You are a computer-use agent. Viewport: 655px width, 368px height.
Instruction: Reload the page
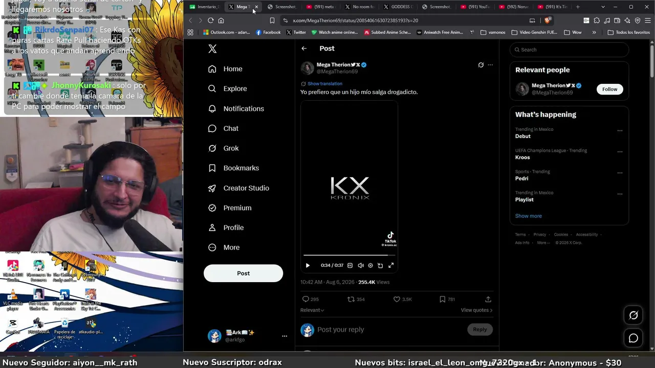(x=211, y=20)
